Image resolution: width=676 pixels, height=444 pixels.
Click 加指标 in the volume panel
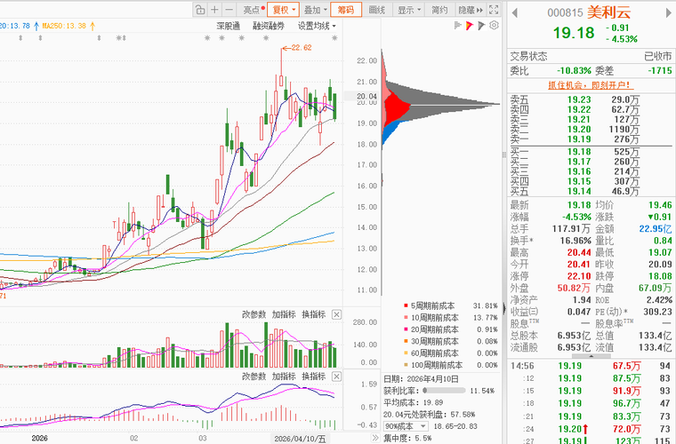tap(284, 314)
